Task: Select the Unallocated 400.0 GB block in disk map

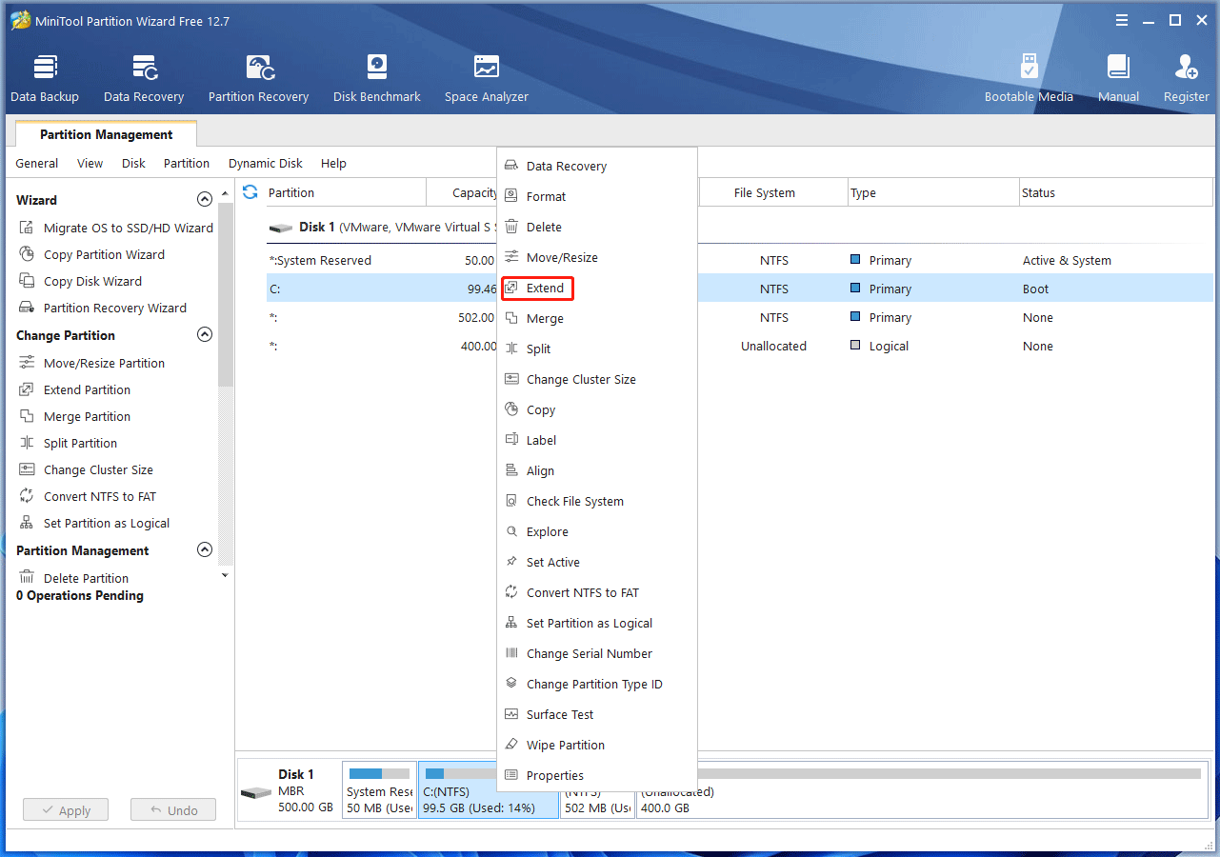Action: tap(920, 790)
